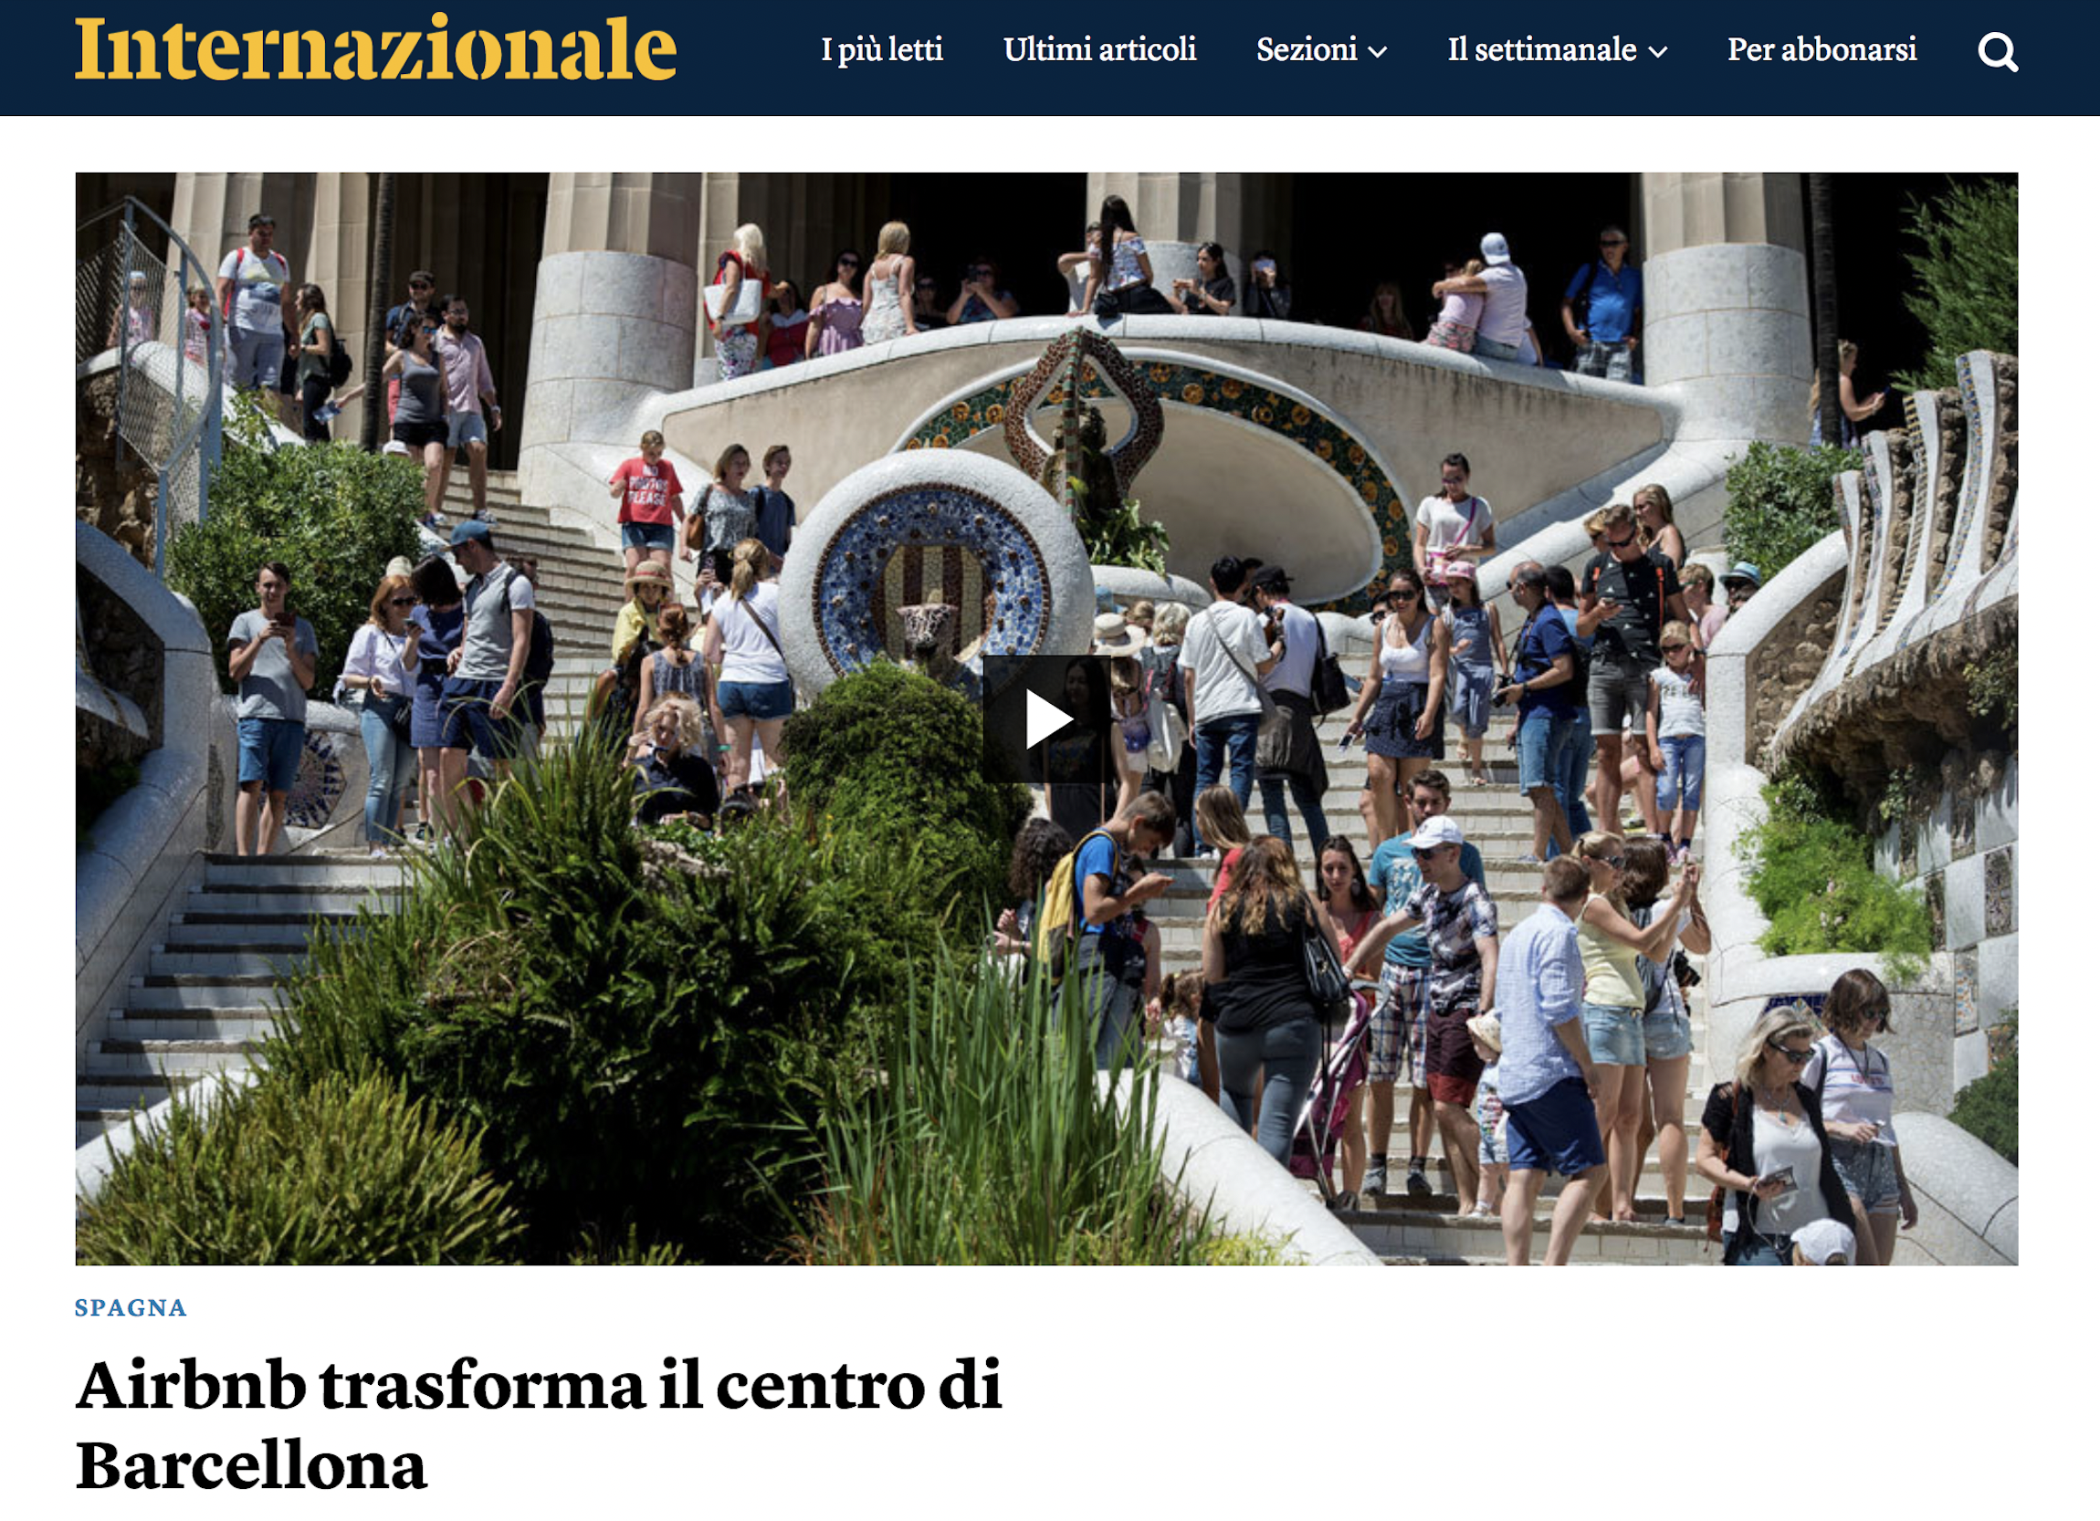Click the word letti in I più letti

(x=915, y=49)
